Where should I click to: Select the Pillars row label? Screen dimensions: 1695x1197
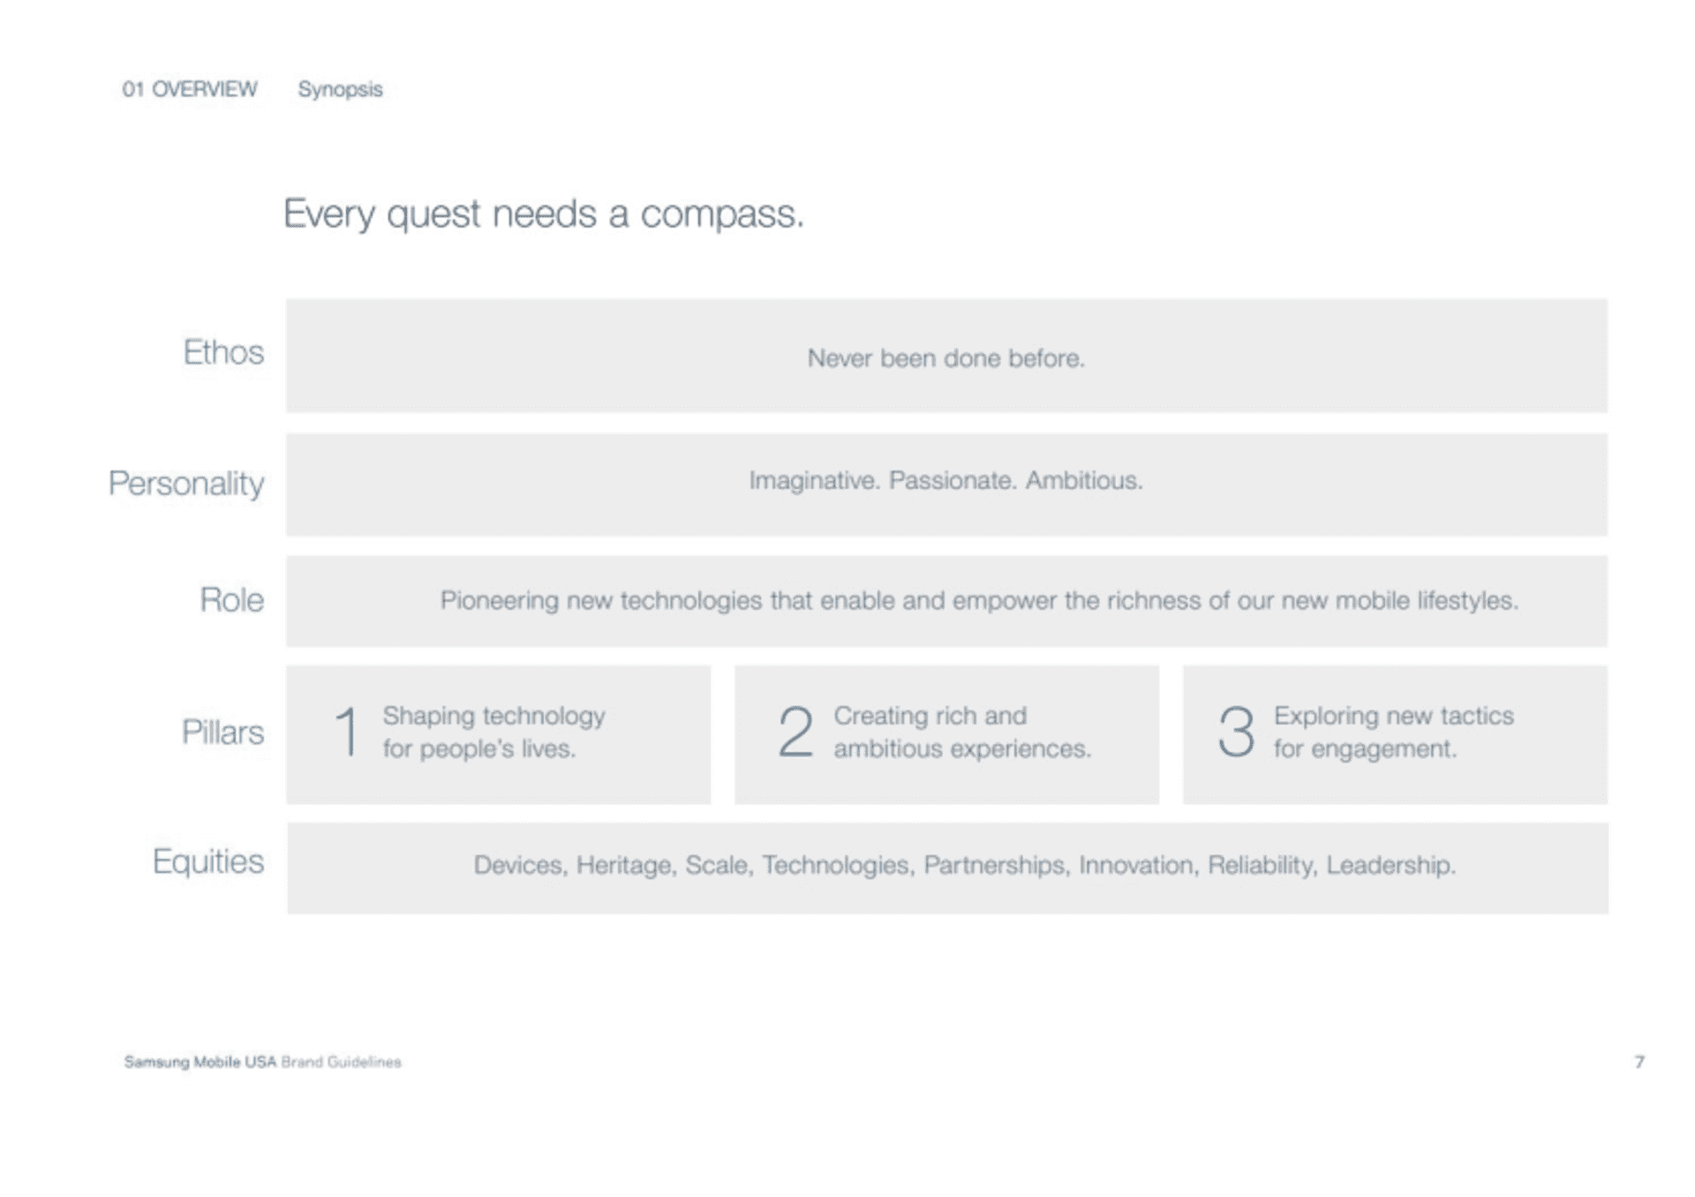(222, 733)
